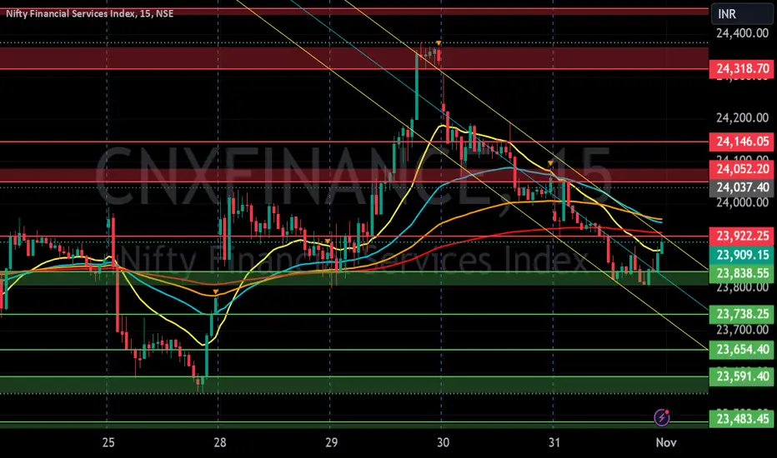Screen dimensions: 777x458
Task: Select the 24,037.40 gray price label
Action: tap(741, 187)
